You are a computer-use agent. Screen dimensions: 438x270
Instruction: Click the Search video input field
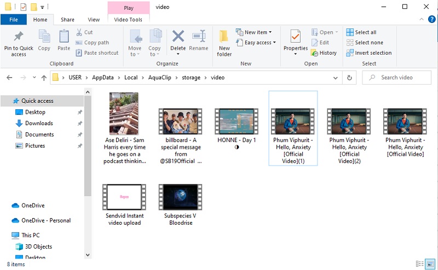[x=396, y=78]
